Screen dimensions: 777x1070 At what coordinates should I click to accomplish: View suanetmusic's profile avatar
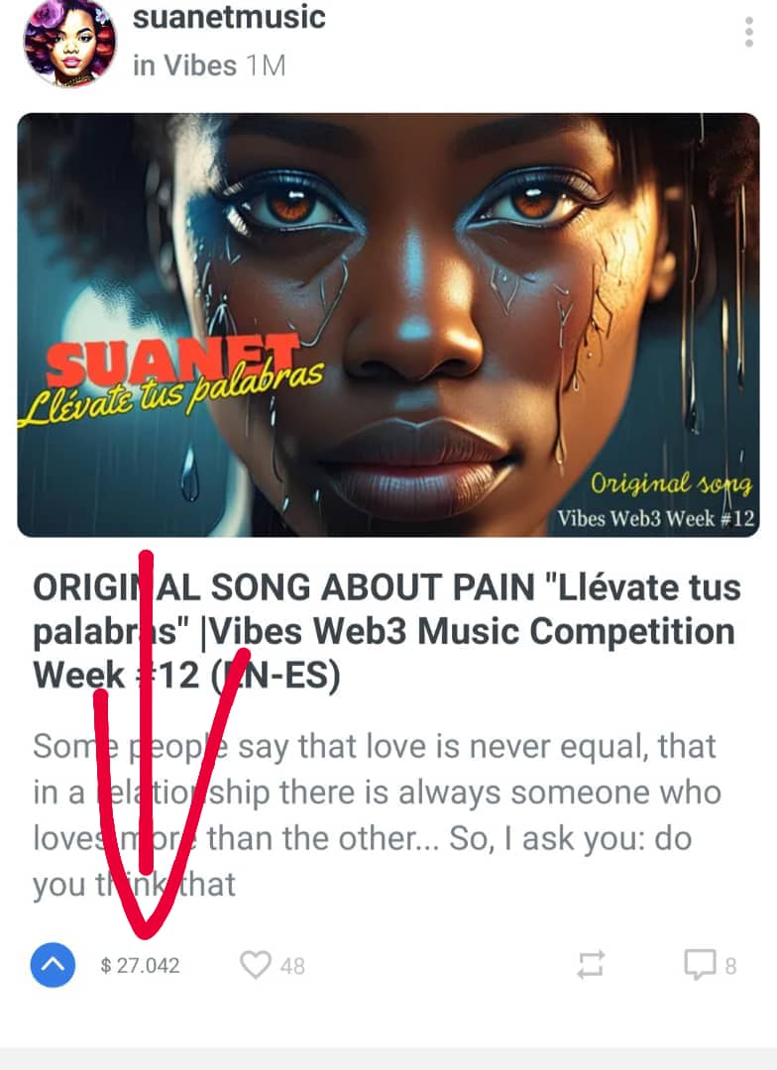69,43
